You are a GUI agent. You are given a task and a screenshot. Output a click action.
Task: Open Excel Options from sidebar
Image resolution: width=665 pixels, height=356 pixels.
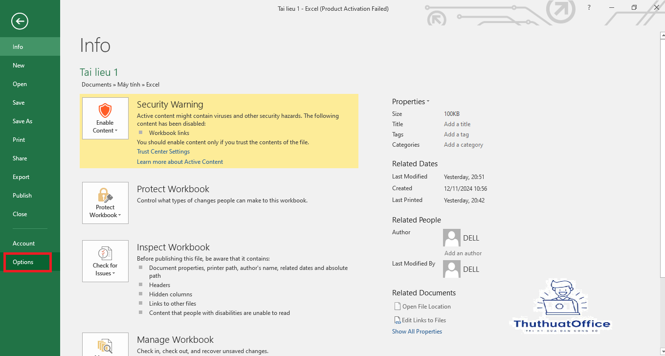[30, 262]
